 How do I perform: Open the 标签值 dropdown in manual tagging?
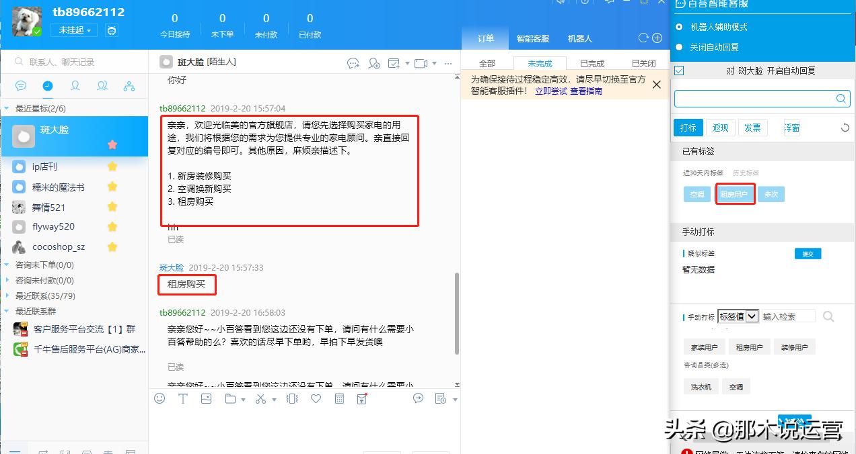click(x=737, y=316)
